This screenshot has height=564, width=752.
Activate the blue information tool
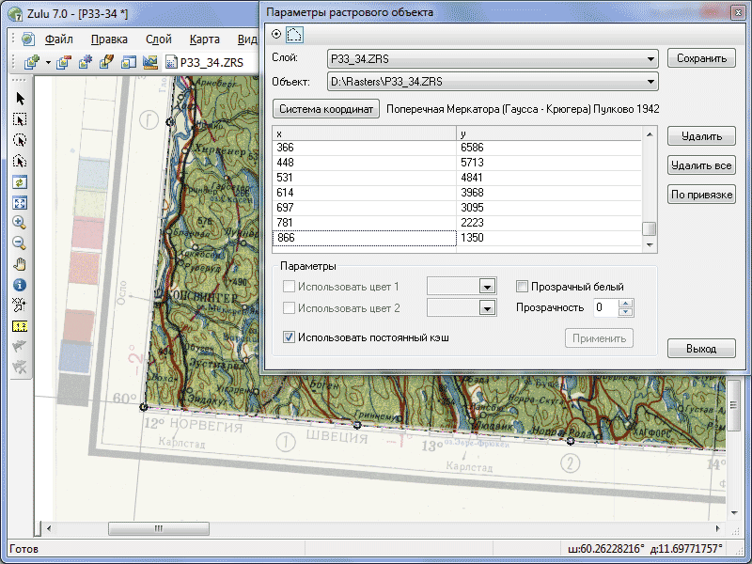(x=20, y=285)
